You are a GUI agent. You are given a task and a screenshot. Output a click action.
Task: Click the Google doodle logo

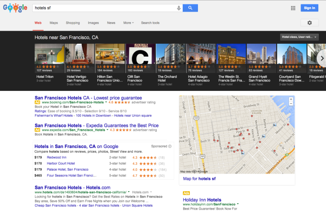point(15,8)
